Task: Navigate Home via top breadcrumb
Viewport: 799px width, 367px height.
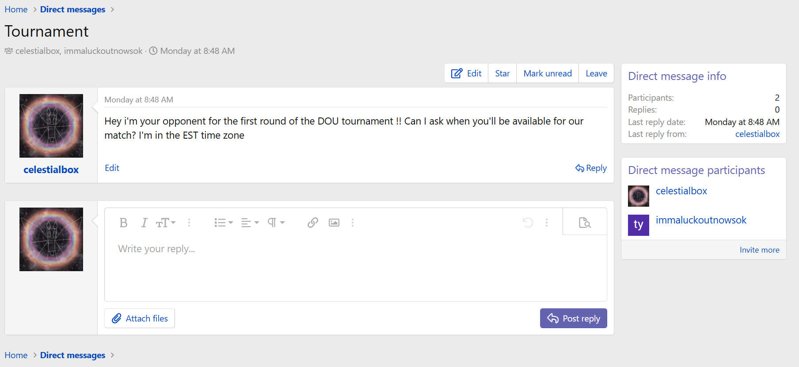Action: 16,9
